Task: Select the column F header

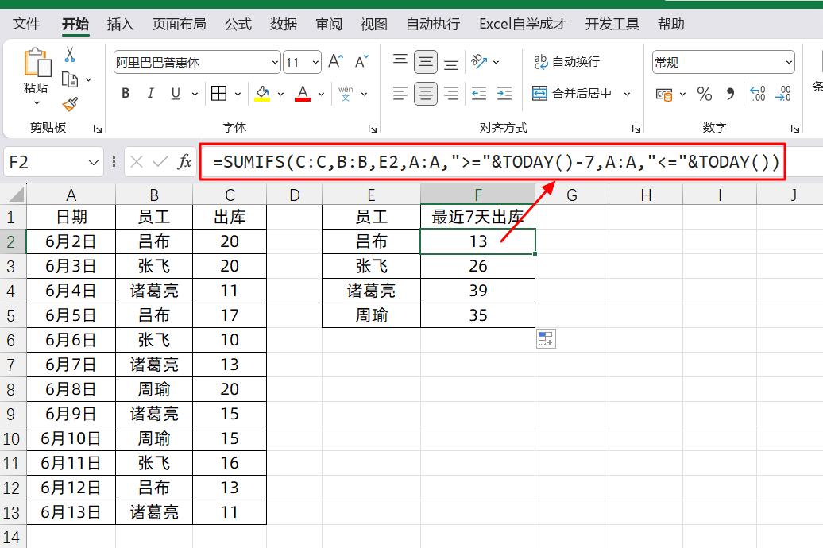Action: (x=477, y=195)
